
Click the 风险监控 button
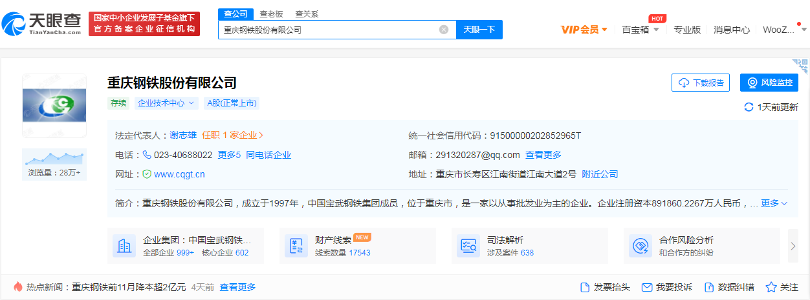click(769, 83)
